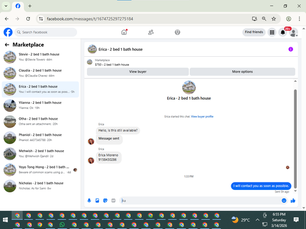This screenshot has height=229, width=306.
Task: Choose a sticker icon
Action: coord(105,200)
